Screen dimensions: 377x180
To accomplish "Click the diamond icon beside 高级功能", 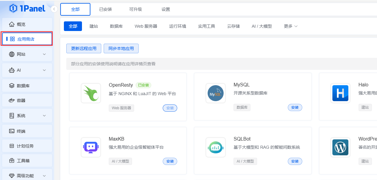I will pos(12,176).
